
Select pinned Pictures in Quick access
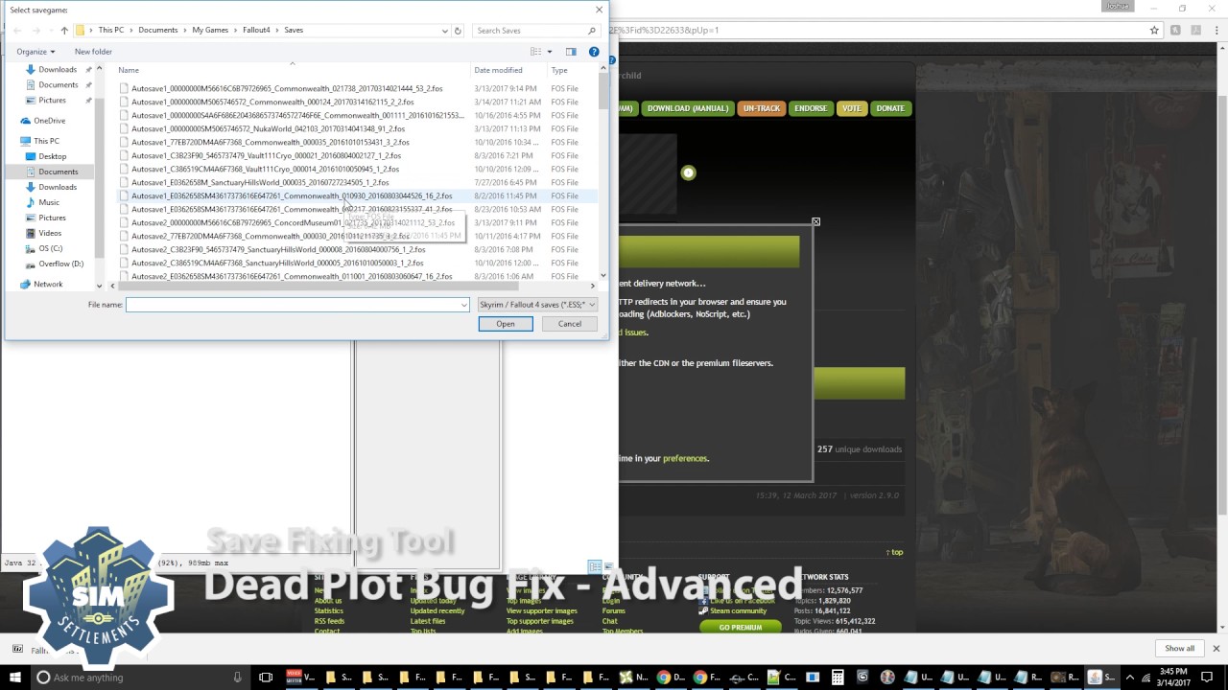[52, 100]
